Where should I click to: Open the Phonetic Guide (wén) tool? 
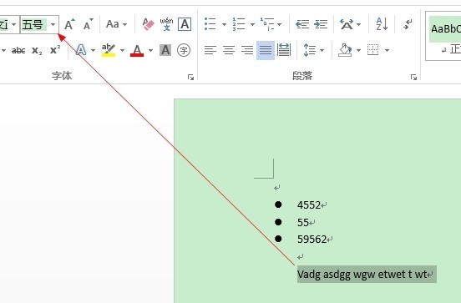[x=166, y=24]
